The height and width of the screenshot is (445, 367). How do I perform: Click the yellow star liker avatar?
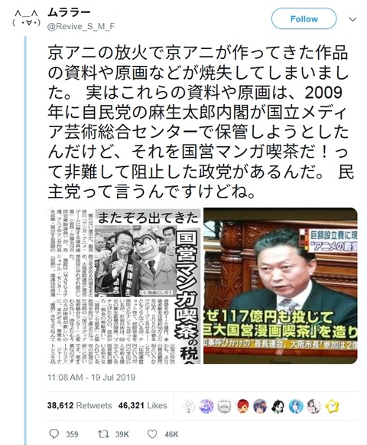(x=332, y=406)
